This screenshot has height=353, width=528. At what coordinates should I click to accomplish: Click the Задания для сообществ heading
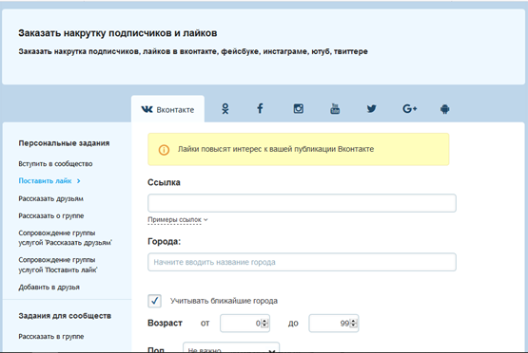coord(65,316)
